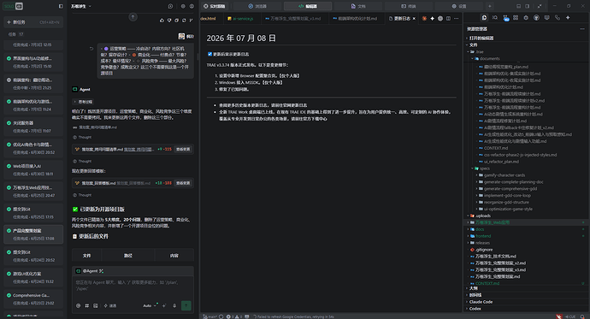Toggle the left sidebar collapse icon
Screen dimensions: 590x319
point(61,6)
